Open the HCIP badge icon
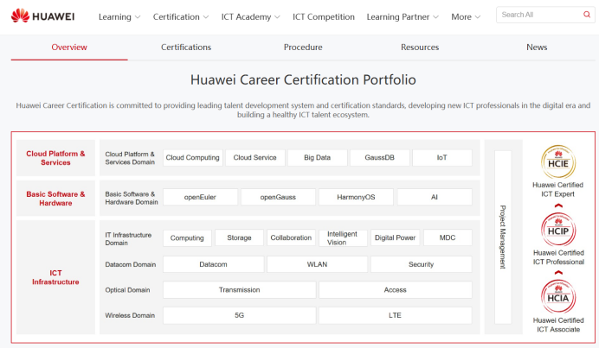 pos(558,230)
